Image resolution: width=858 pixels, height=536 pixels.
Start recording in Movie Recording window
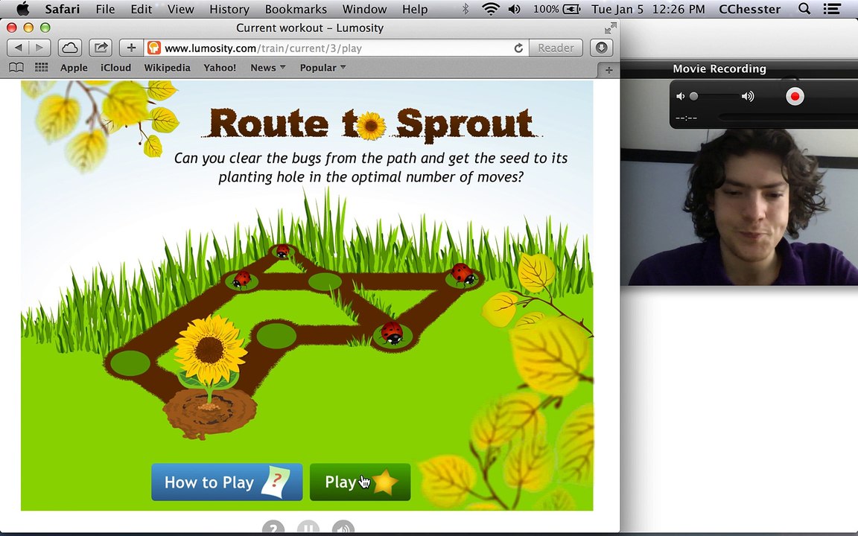(x=795, y=97)
